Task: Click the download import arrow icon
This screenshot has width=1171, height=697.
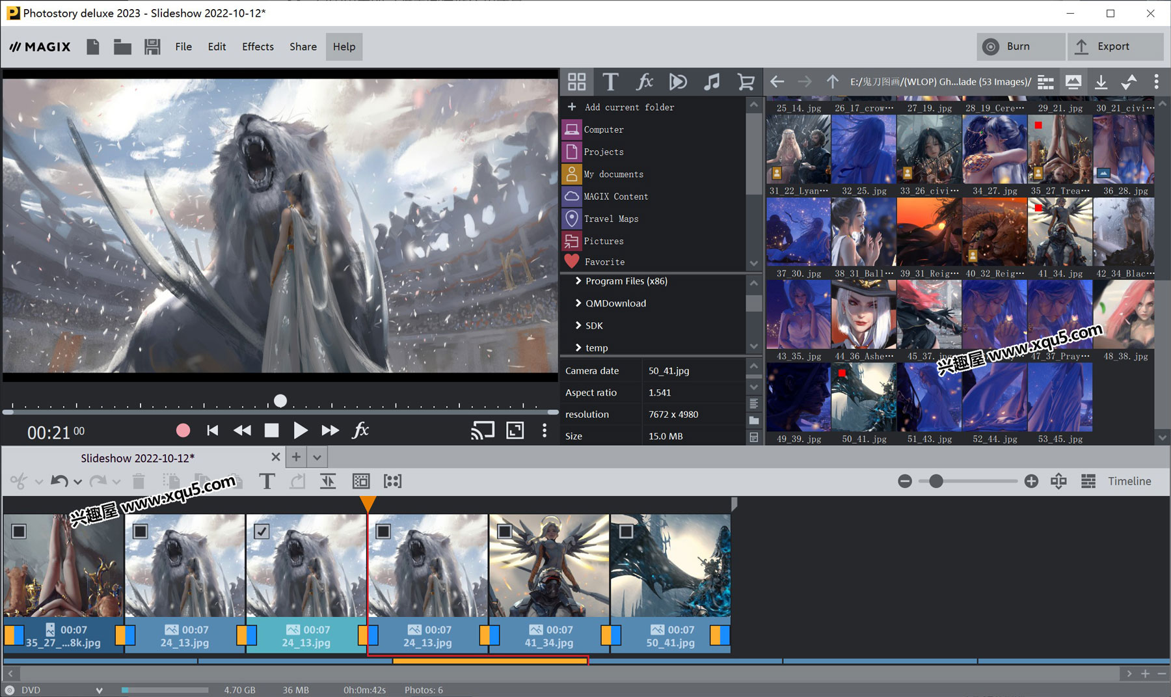Action: [x=1101, y=82]
